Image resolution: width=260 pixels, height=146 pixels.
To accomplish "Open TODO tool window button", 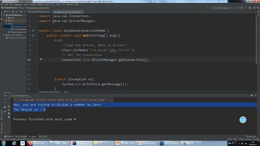I will 43,137.
